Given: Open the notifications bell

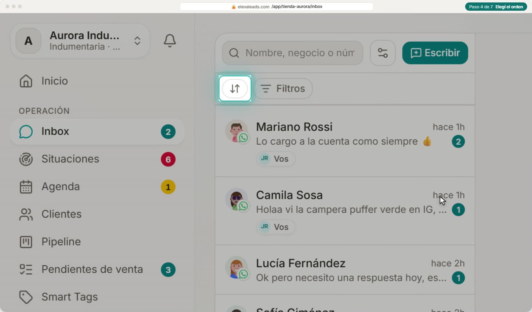Looking at the screenshot, I should point(170,41).
